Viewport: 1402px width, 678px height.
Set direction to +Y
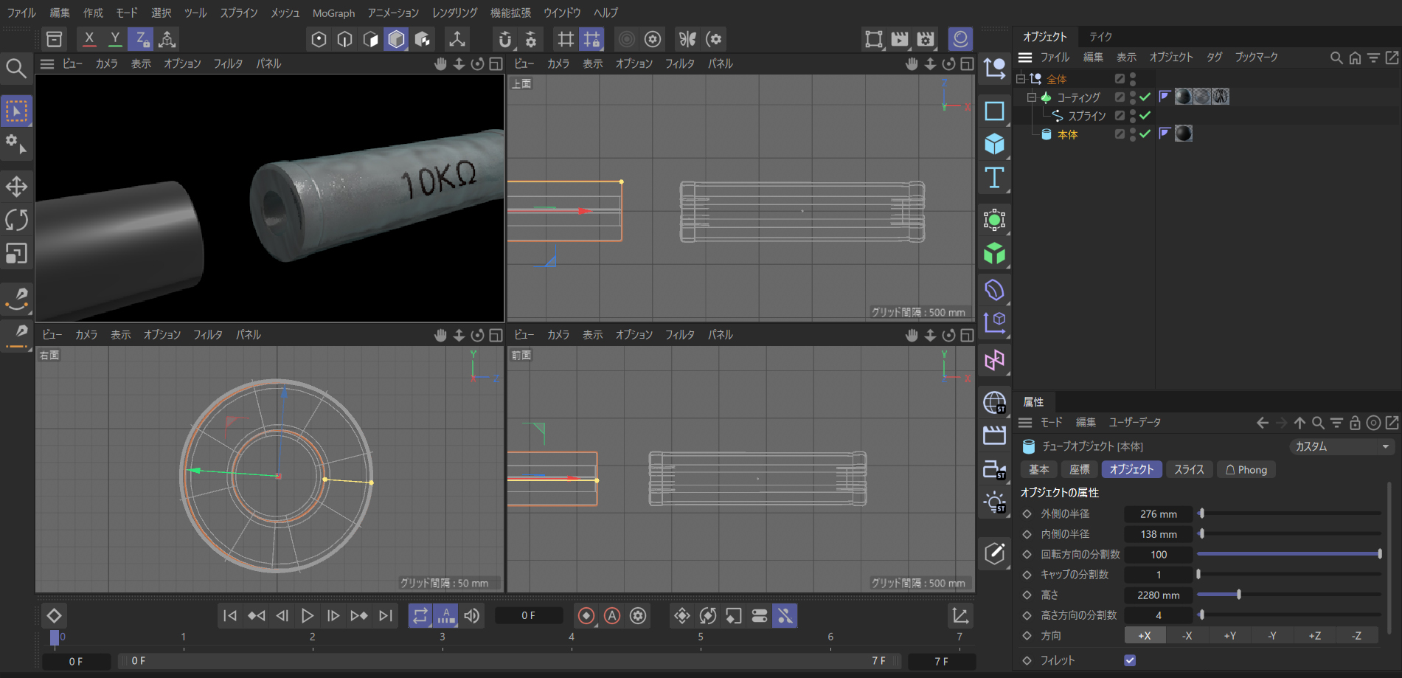point(1229,635)
